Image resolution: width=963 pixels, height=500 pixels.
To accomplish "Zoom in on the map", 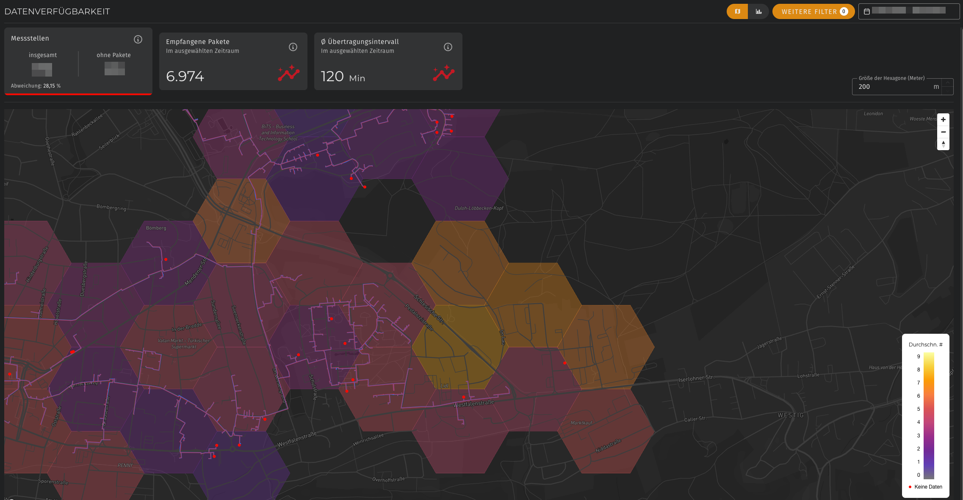I will 943,120.
